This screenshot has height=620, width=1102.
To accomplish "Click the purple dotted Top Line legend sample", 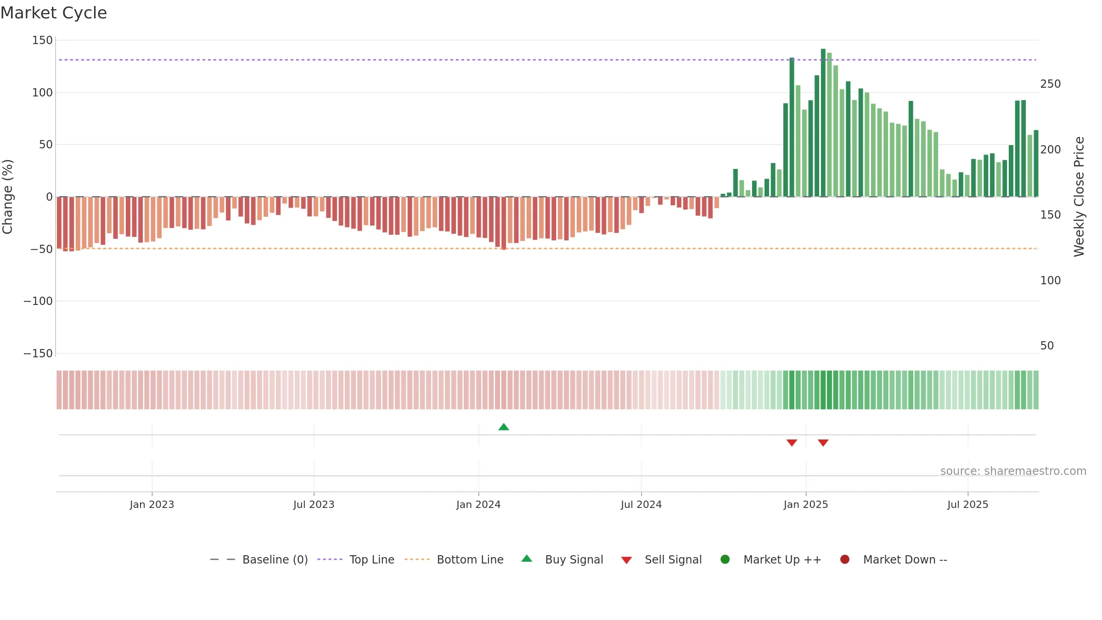I will pyautogui.click(x=330, y=559).
